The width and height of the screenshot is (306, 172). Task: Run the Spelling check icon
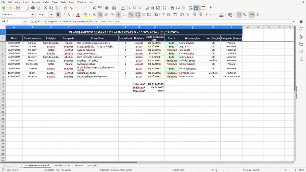click(x=100, y=8)
